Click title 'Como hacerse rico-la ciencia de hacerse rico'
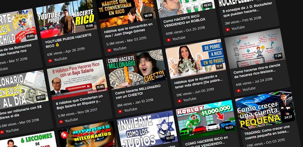This screenshot has width=303, height=147. click(x=257, y=71)
